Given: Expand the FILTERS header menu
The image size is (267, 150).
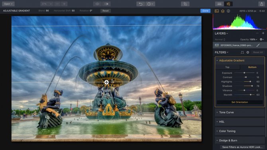Looking at the screenshot, I should tap(222, 53).
